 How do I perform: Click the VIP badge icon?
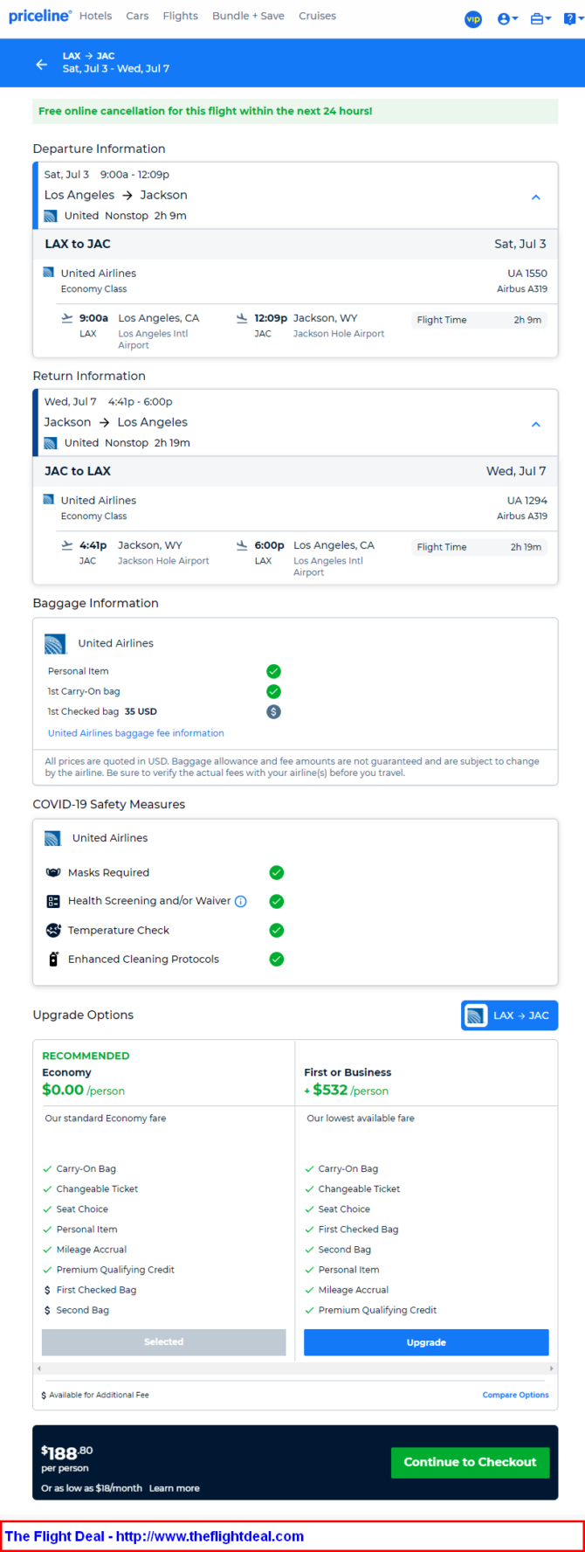[x=473, y=18]
